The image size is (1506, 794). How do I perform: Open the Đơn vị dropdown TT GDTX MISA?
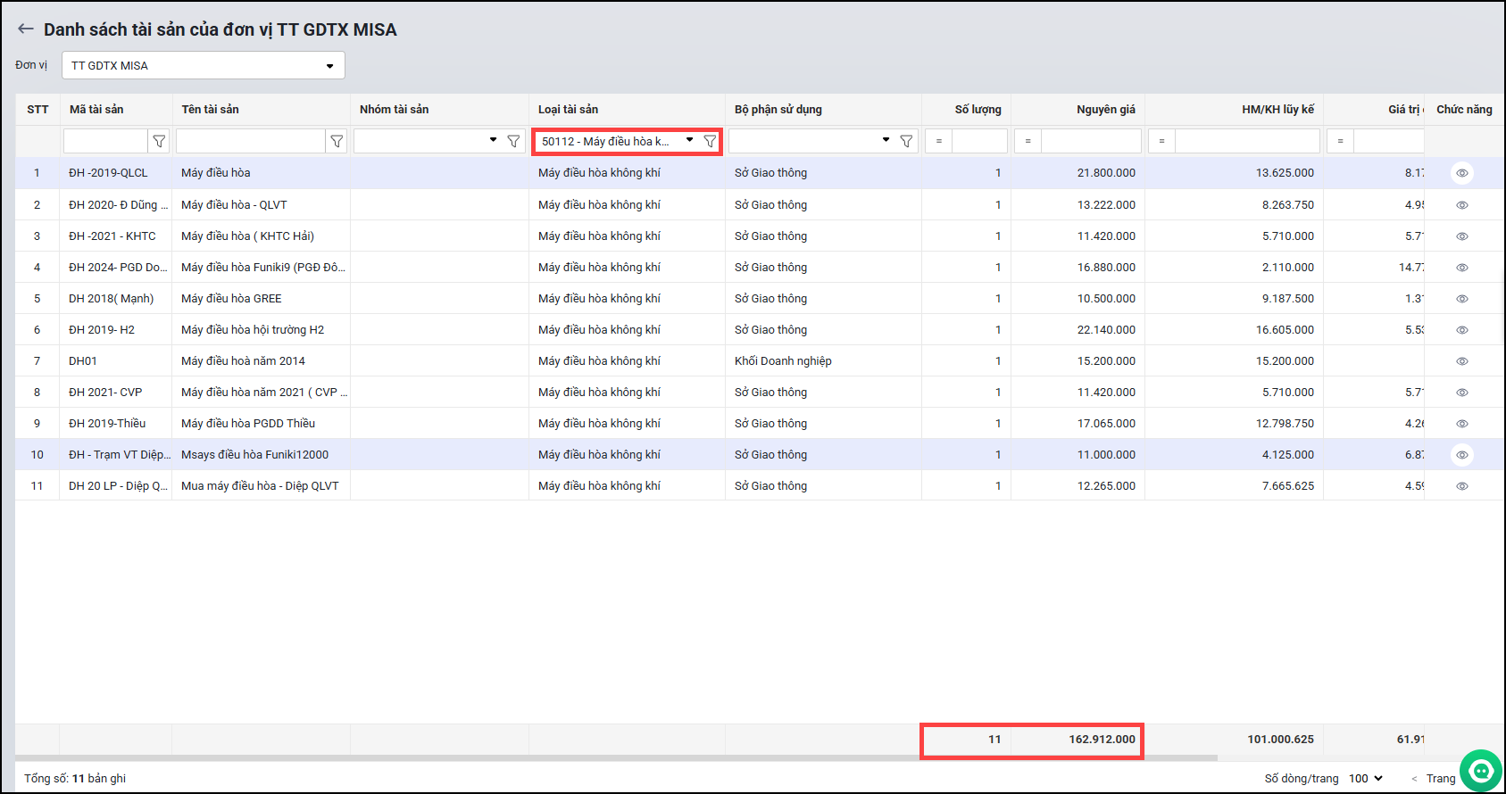coord(203,65)
